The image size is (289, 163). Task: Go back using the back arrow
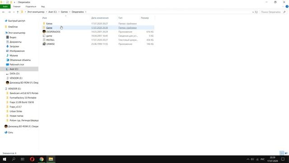[x=4, y=12]
